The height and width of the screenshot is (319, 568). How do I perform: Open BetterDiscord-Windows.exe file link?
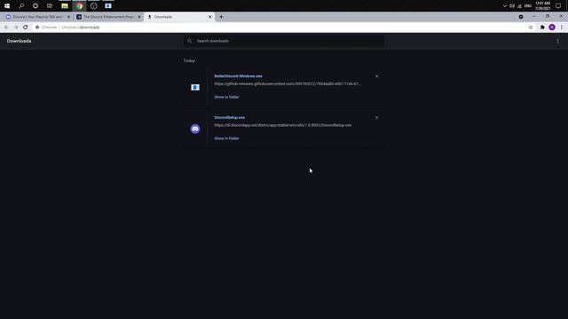238,76
